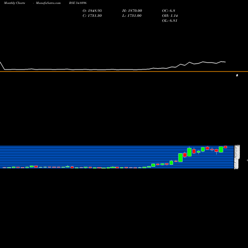Click the "OC: 6.8" reading
The height and width of the screenshot is (248, 248).
click(169, 11)
